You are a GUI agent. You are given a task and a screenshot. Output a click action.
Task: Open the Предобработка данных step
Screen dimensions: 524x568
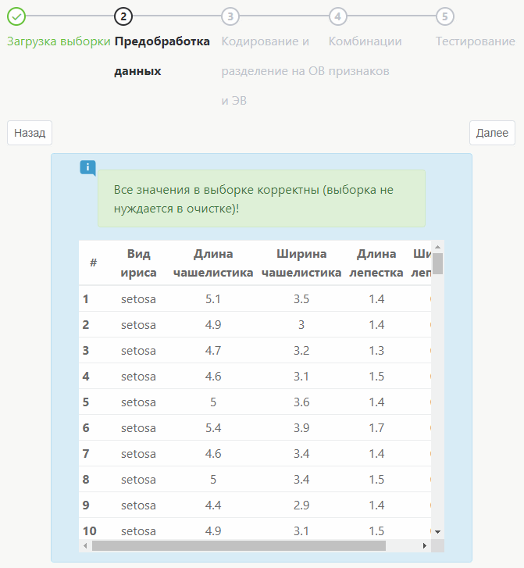[162, 56]
